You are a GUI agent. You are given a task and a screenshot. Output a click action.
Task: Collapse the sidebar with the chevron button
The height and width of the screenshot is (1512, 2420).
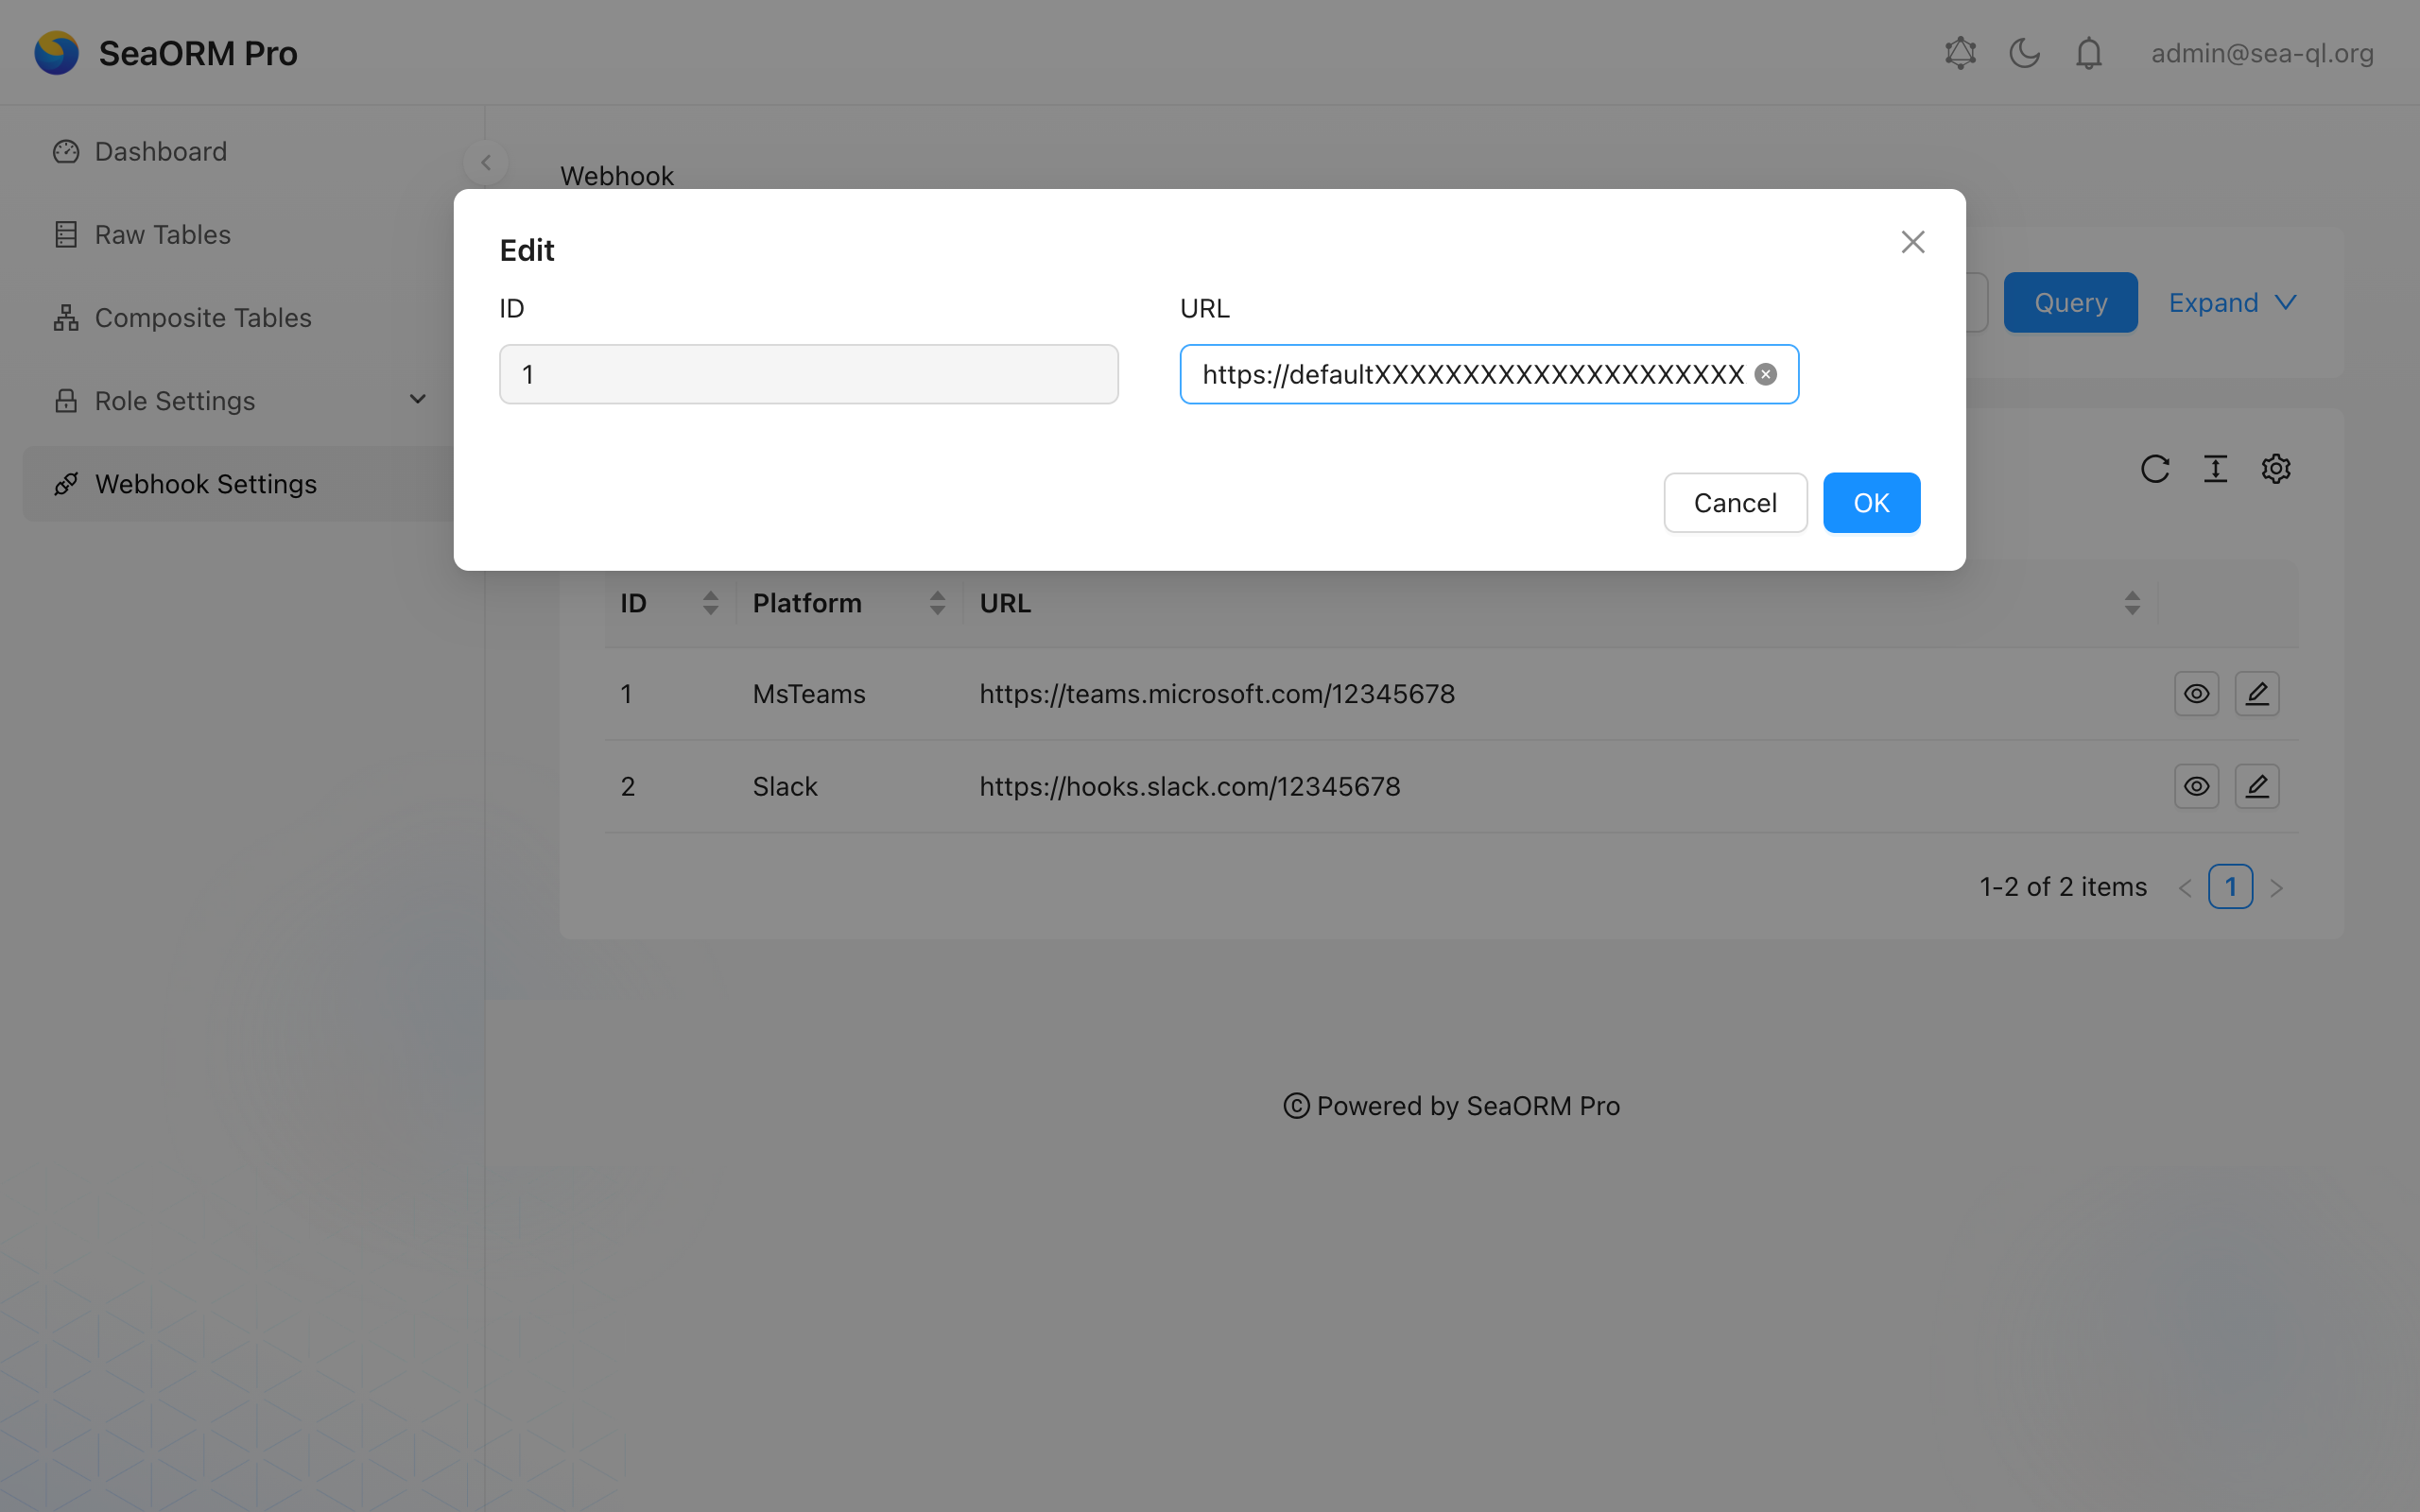pos(486,163)
